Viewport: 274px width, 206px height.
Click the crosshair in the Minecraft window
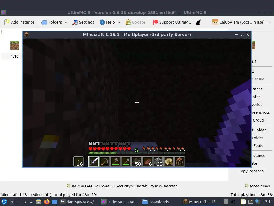(x=137, y=103)
